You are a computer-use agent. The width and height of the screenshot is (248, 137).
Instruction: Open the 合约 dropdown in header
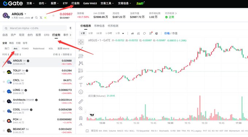coord(42,3)
